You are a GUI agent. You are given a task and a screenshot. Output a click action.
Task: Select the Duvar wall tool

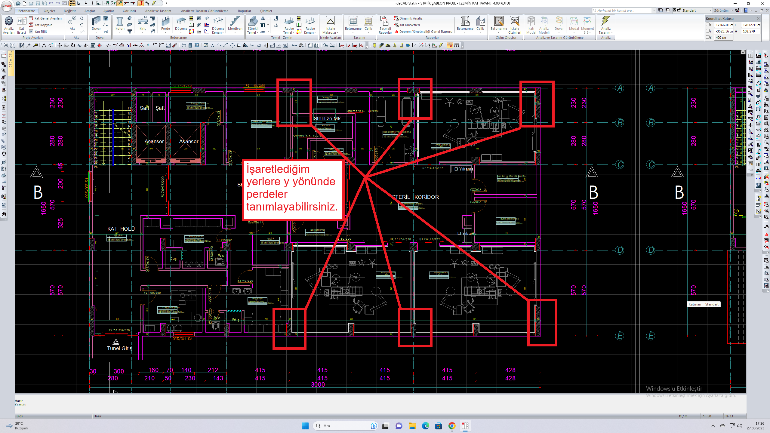pyautogui.click(x=96, y=24)
